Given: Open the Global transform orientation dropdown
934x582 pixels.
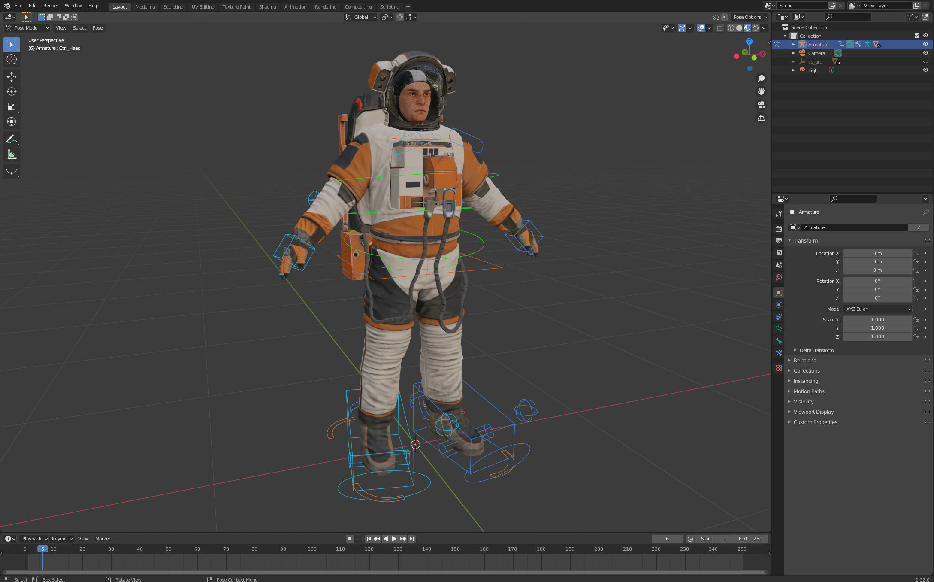Looking at the screenshot, I should [360, 17].
